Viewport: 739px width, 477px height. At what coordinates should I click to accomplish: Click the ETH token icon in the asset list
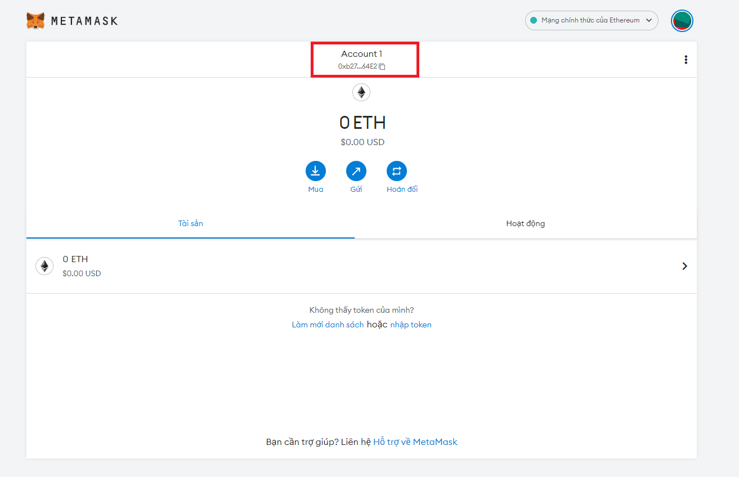coord(44,265)
